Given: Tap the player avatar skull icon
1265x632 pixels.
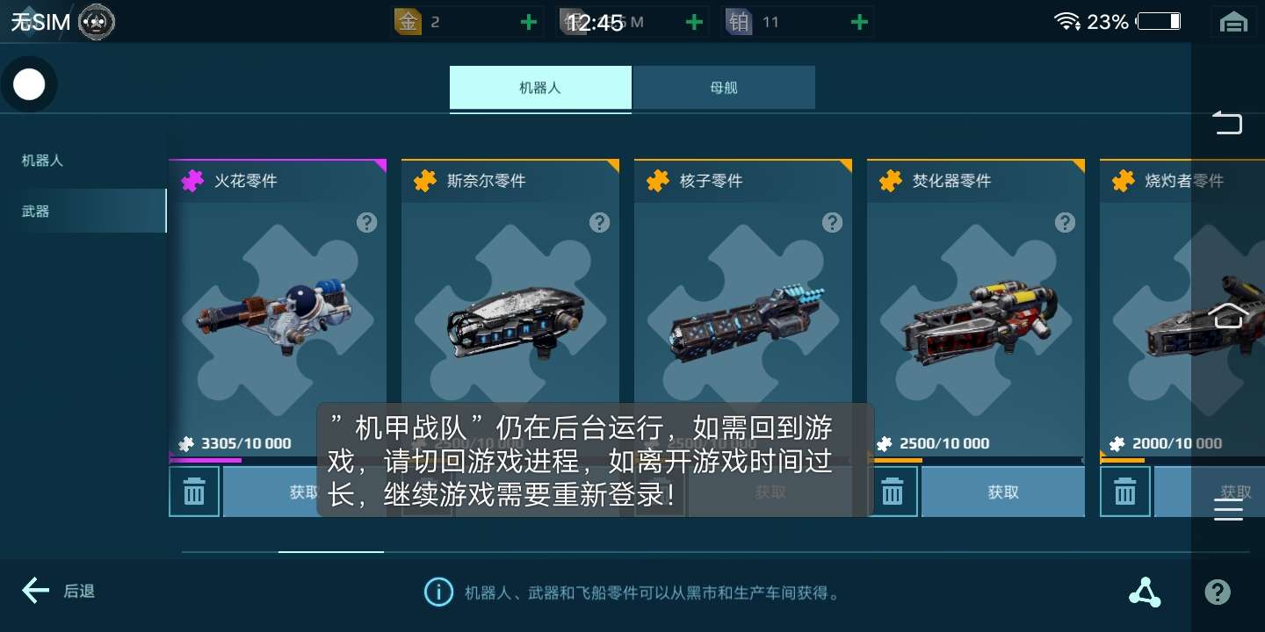Looking at the screenshot, I should click(x=97, y=22).
